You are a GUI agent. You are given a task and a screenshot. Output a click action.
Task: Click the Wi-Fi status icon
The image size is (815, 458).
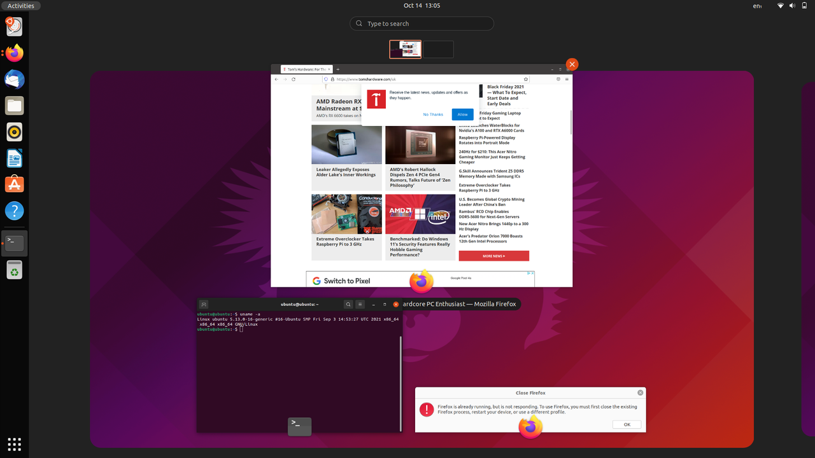pyautogui.click(x=781, y=6)
